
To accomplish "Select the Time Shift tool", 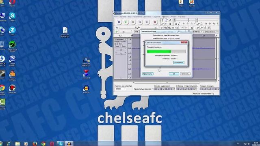I will 166,24.
